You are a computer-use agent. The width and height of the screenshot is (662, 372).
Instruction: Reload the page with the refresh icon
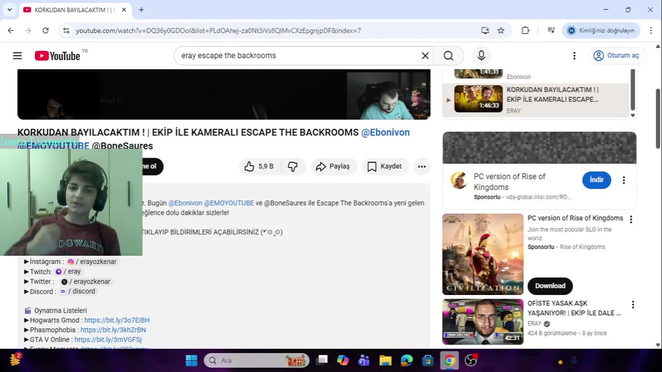pos(46,30)
